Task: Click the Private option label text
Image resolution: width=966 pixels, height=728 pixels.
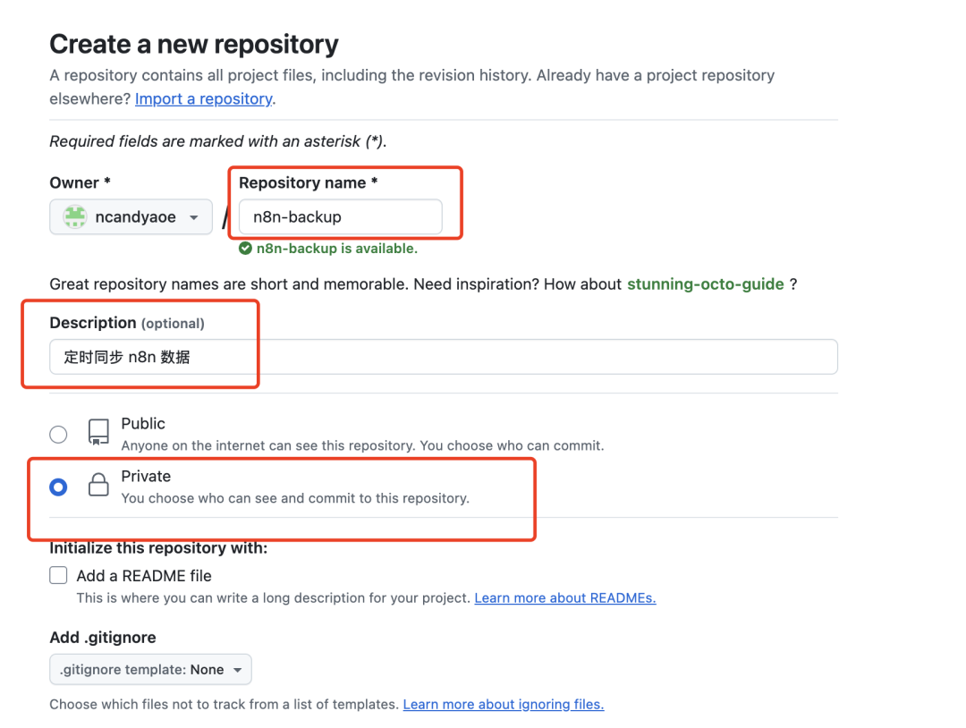Action: click(146, 476)
